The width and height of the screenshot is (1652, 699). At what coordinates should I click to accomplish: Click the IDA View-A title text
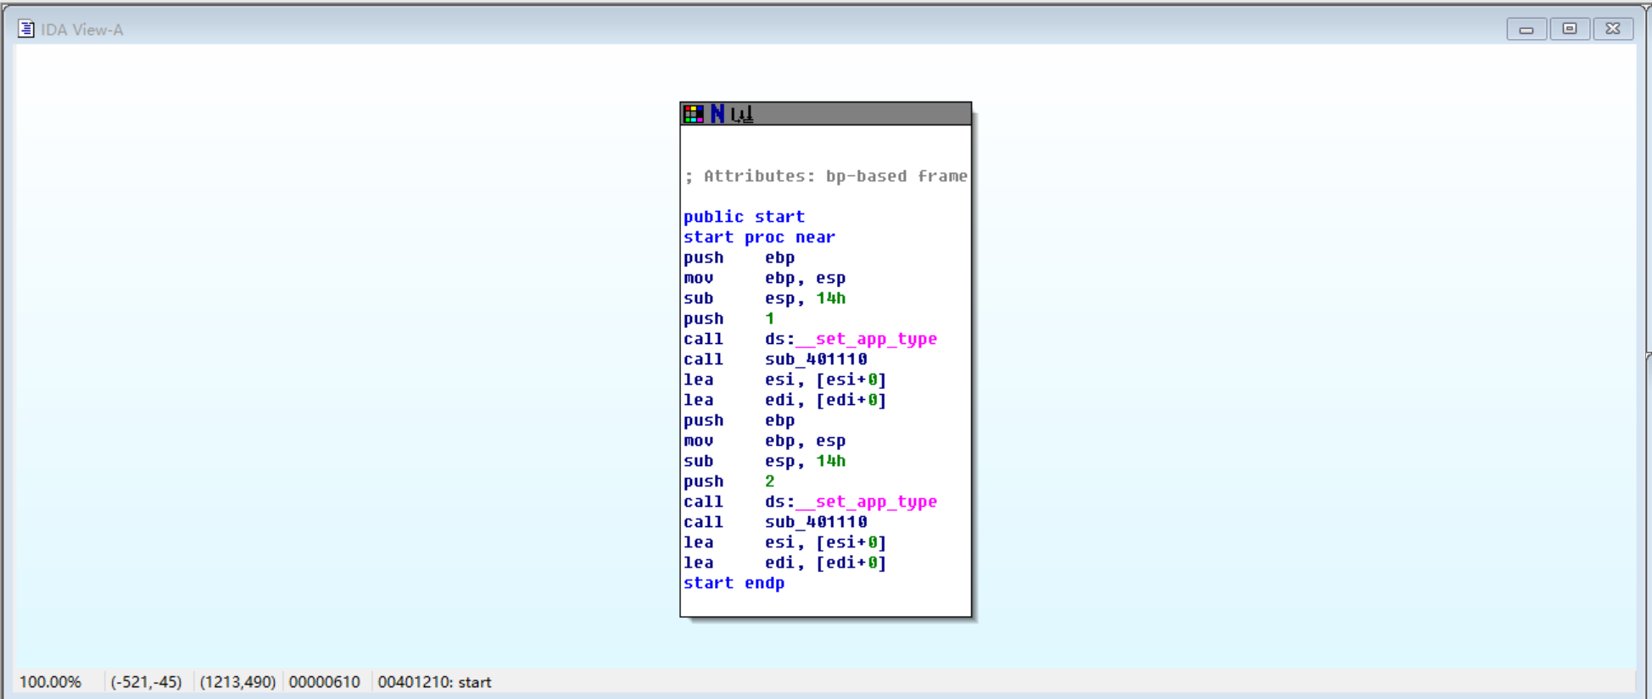pos(82,30)
